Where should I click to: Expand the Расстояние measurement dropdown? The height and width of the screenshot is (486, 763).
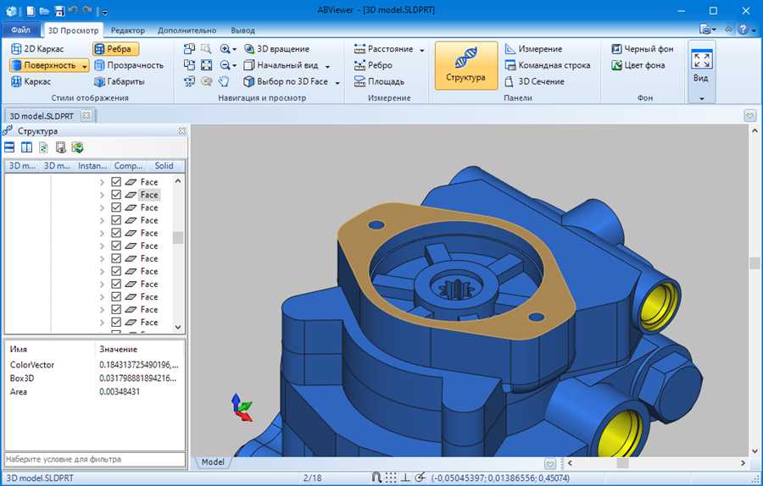422,50
